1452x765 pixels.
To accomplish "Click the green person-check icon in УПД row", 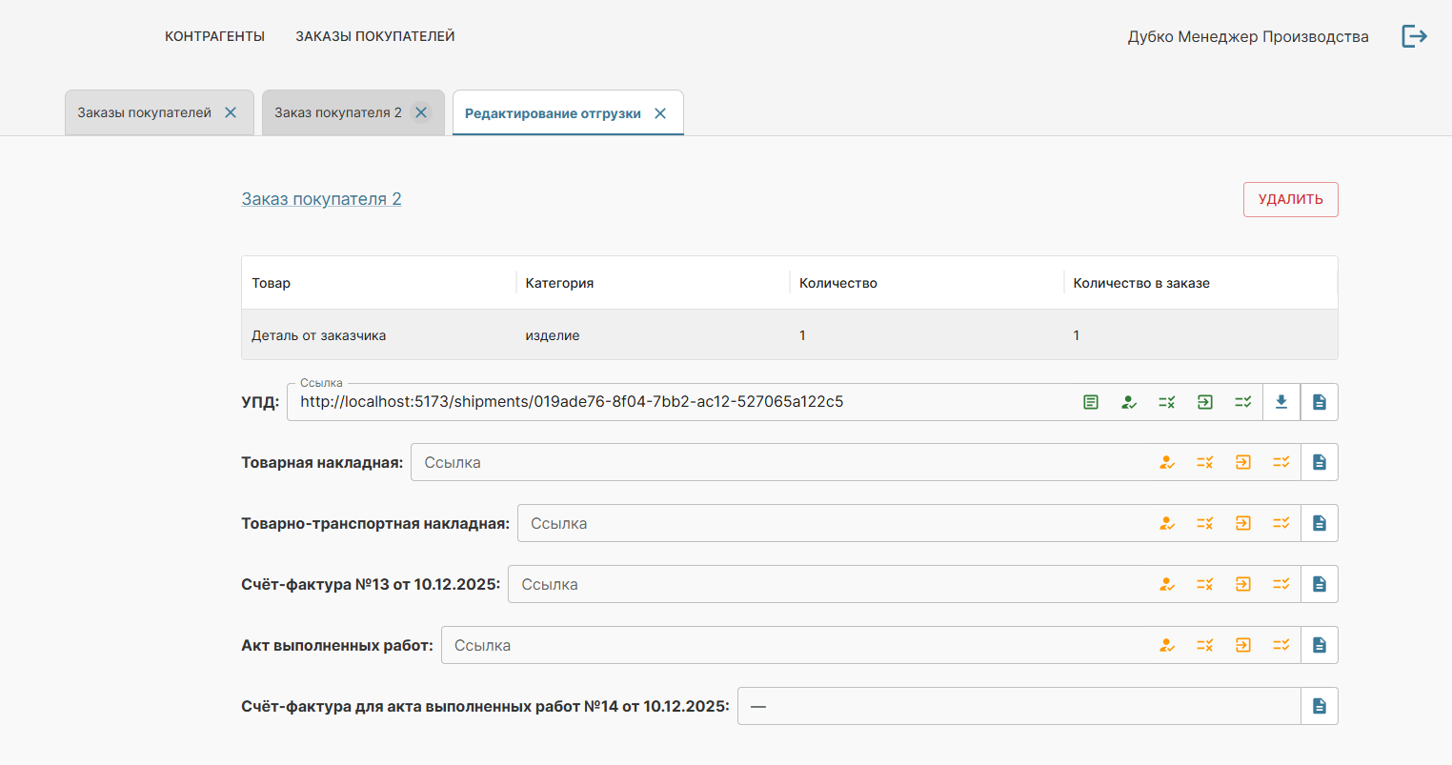I will [1129, 402].
